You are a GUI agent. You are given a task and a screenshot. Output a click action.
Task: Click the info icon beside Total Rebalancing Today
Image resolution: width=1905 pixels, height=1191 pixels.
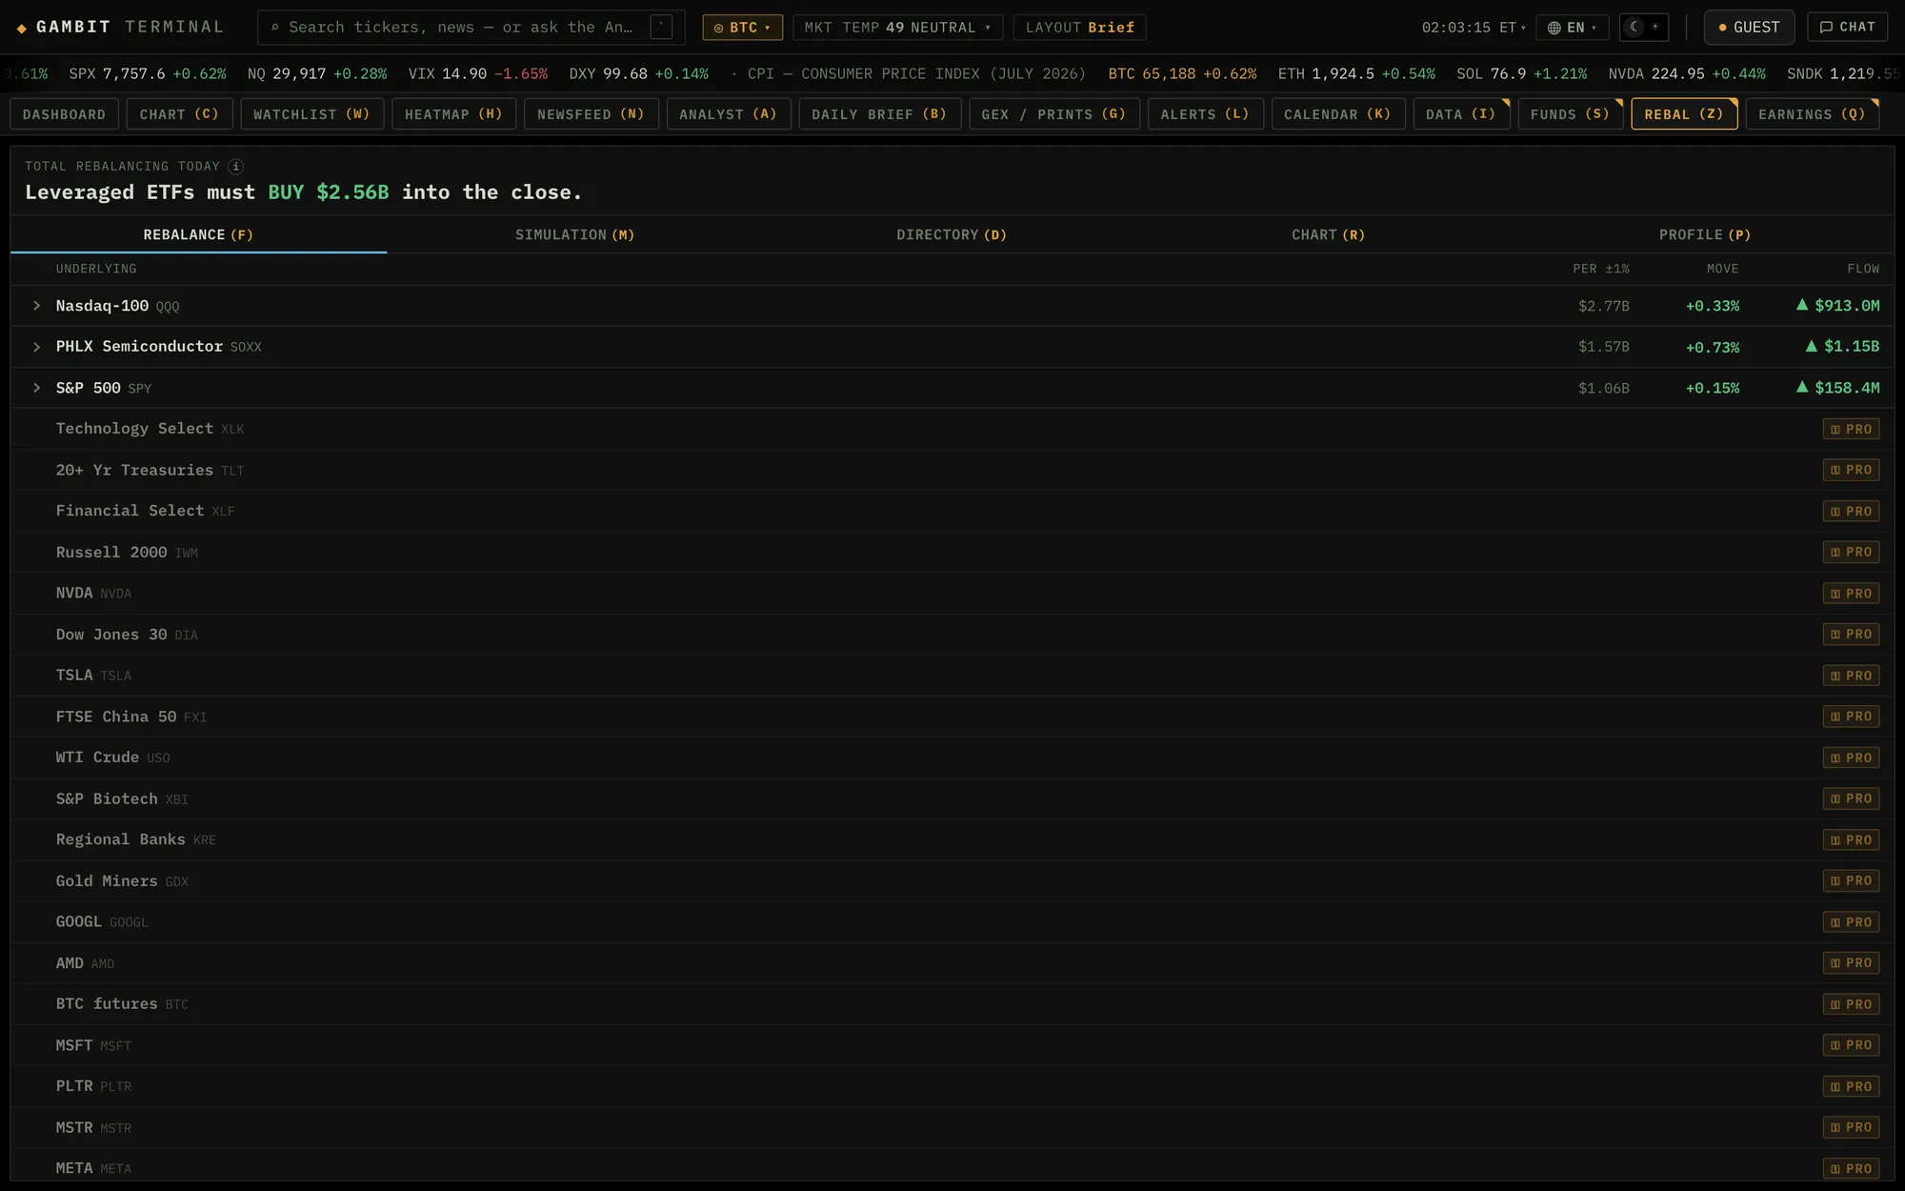235,167
